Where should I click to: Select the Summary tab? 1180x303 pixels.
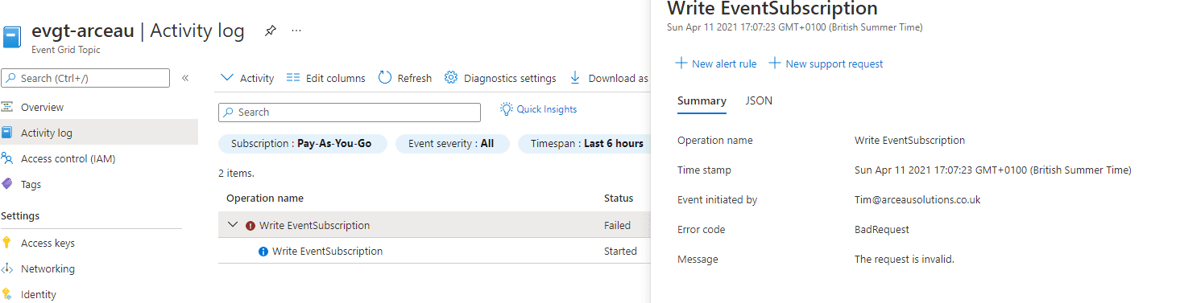(x=702, y=100)
